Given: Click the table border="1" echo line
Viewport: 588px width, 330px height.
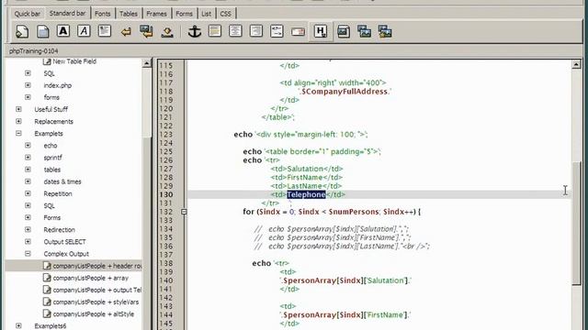Looking at the screenshot, I should pyautogui.click(x=312, y=151).
